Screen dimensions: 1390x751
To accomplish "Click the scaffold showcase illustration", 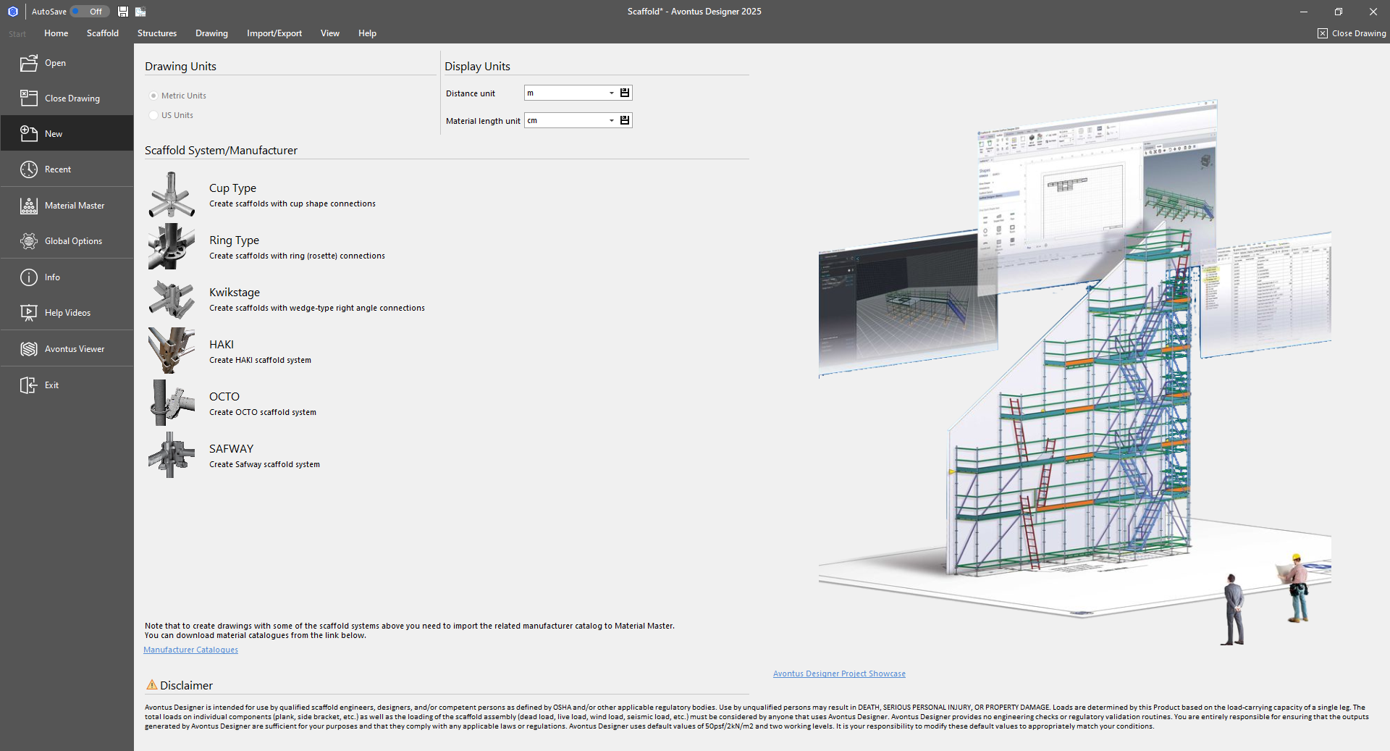I will [1074, 373].
